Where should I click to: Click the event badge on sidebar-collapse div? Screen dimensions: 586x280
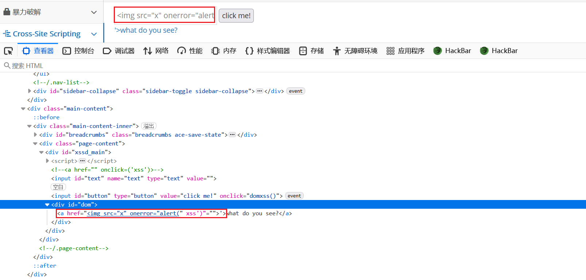click(x=296, y=91)
